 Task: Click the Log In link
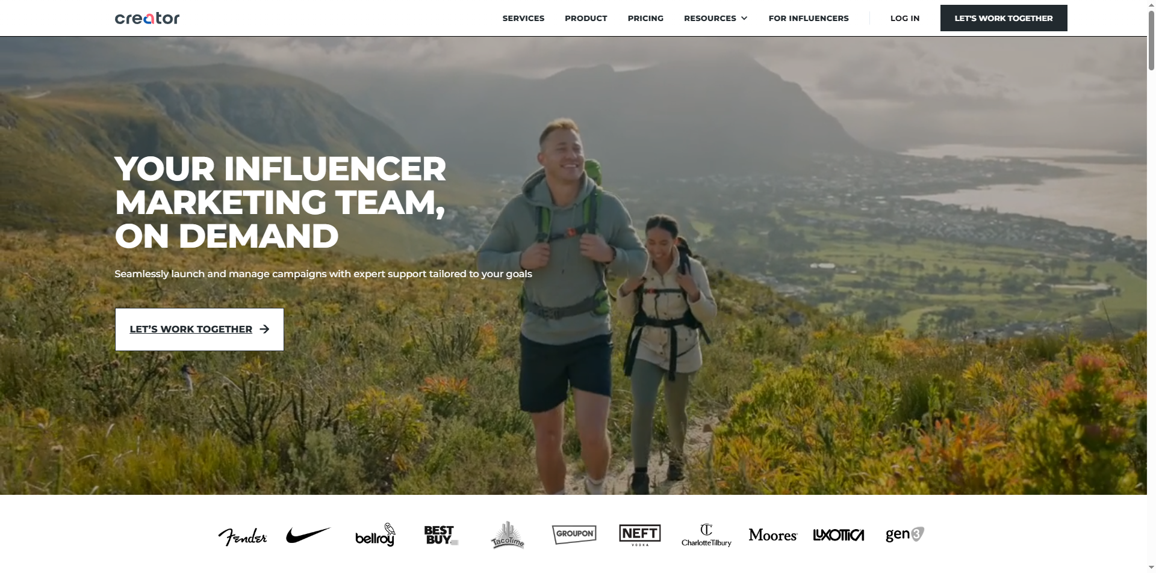[x=905, y=18]
